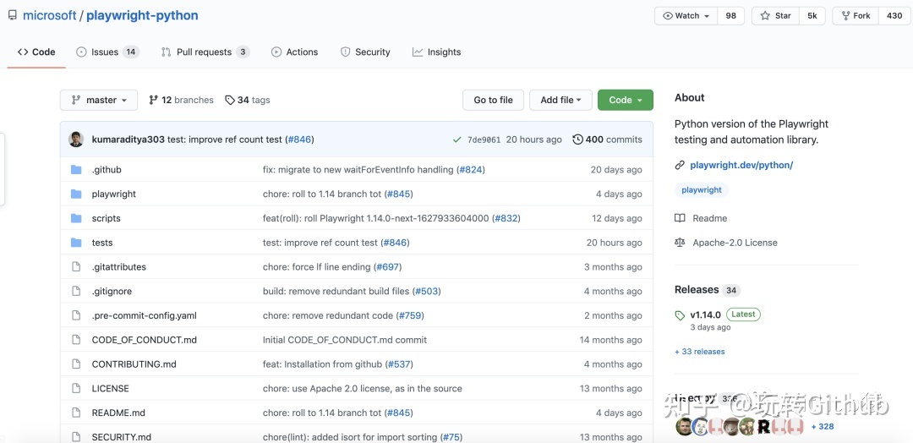Open the CODE_OF_CONDUCT.md file name
The image size is (913, 443).
point(145,340)
